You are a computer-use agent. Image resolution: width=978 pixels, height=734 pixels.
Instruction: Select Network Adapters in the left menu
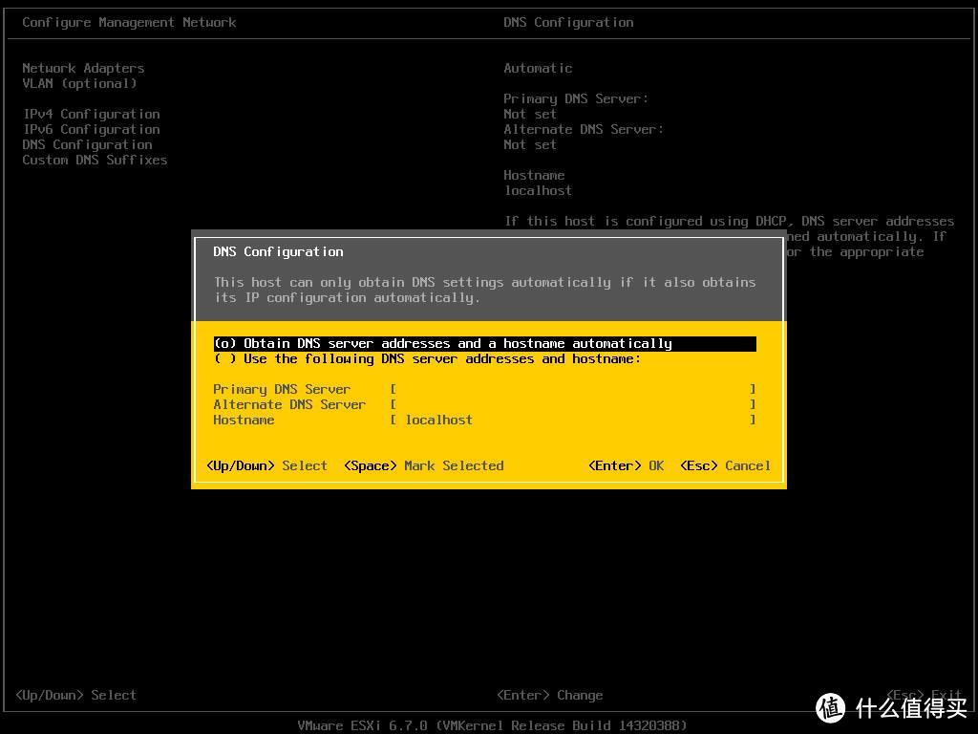click(83, 68)
